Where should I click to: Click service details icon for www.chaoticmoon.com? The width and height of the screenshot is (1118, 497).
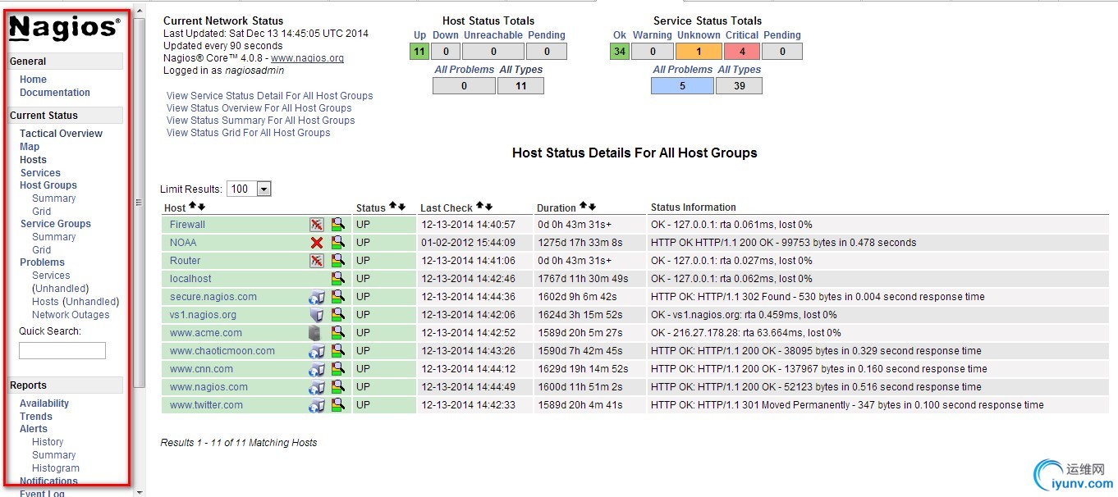[338, 351]
